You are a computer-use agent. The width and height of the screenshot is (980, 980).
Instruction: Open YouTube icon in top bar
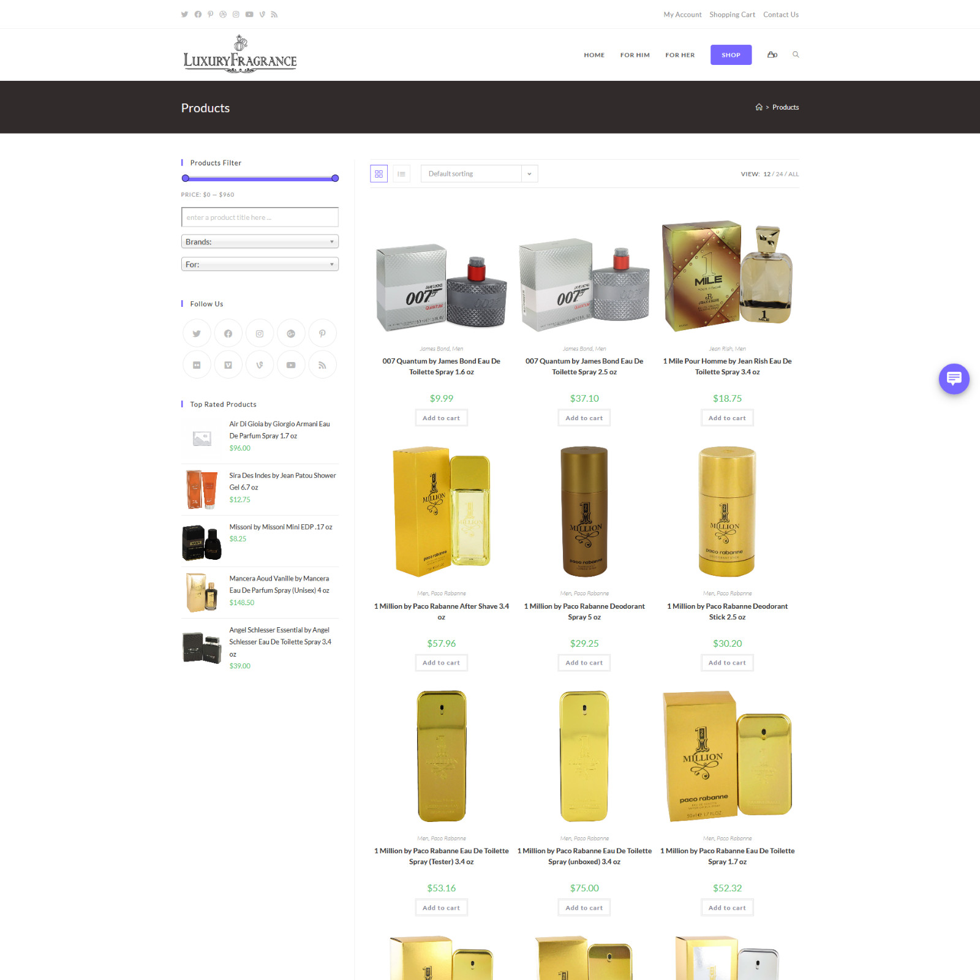[249, 14]
